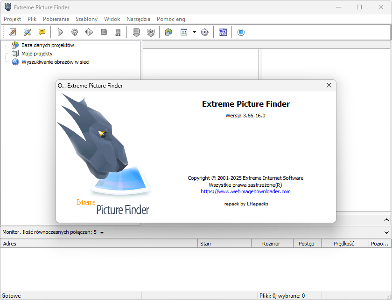Expand the monitor panel down chevron
Viewport: 392px width, 300px height.
(x=386, y=232)
